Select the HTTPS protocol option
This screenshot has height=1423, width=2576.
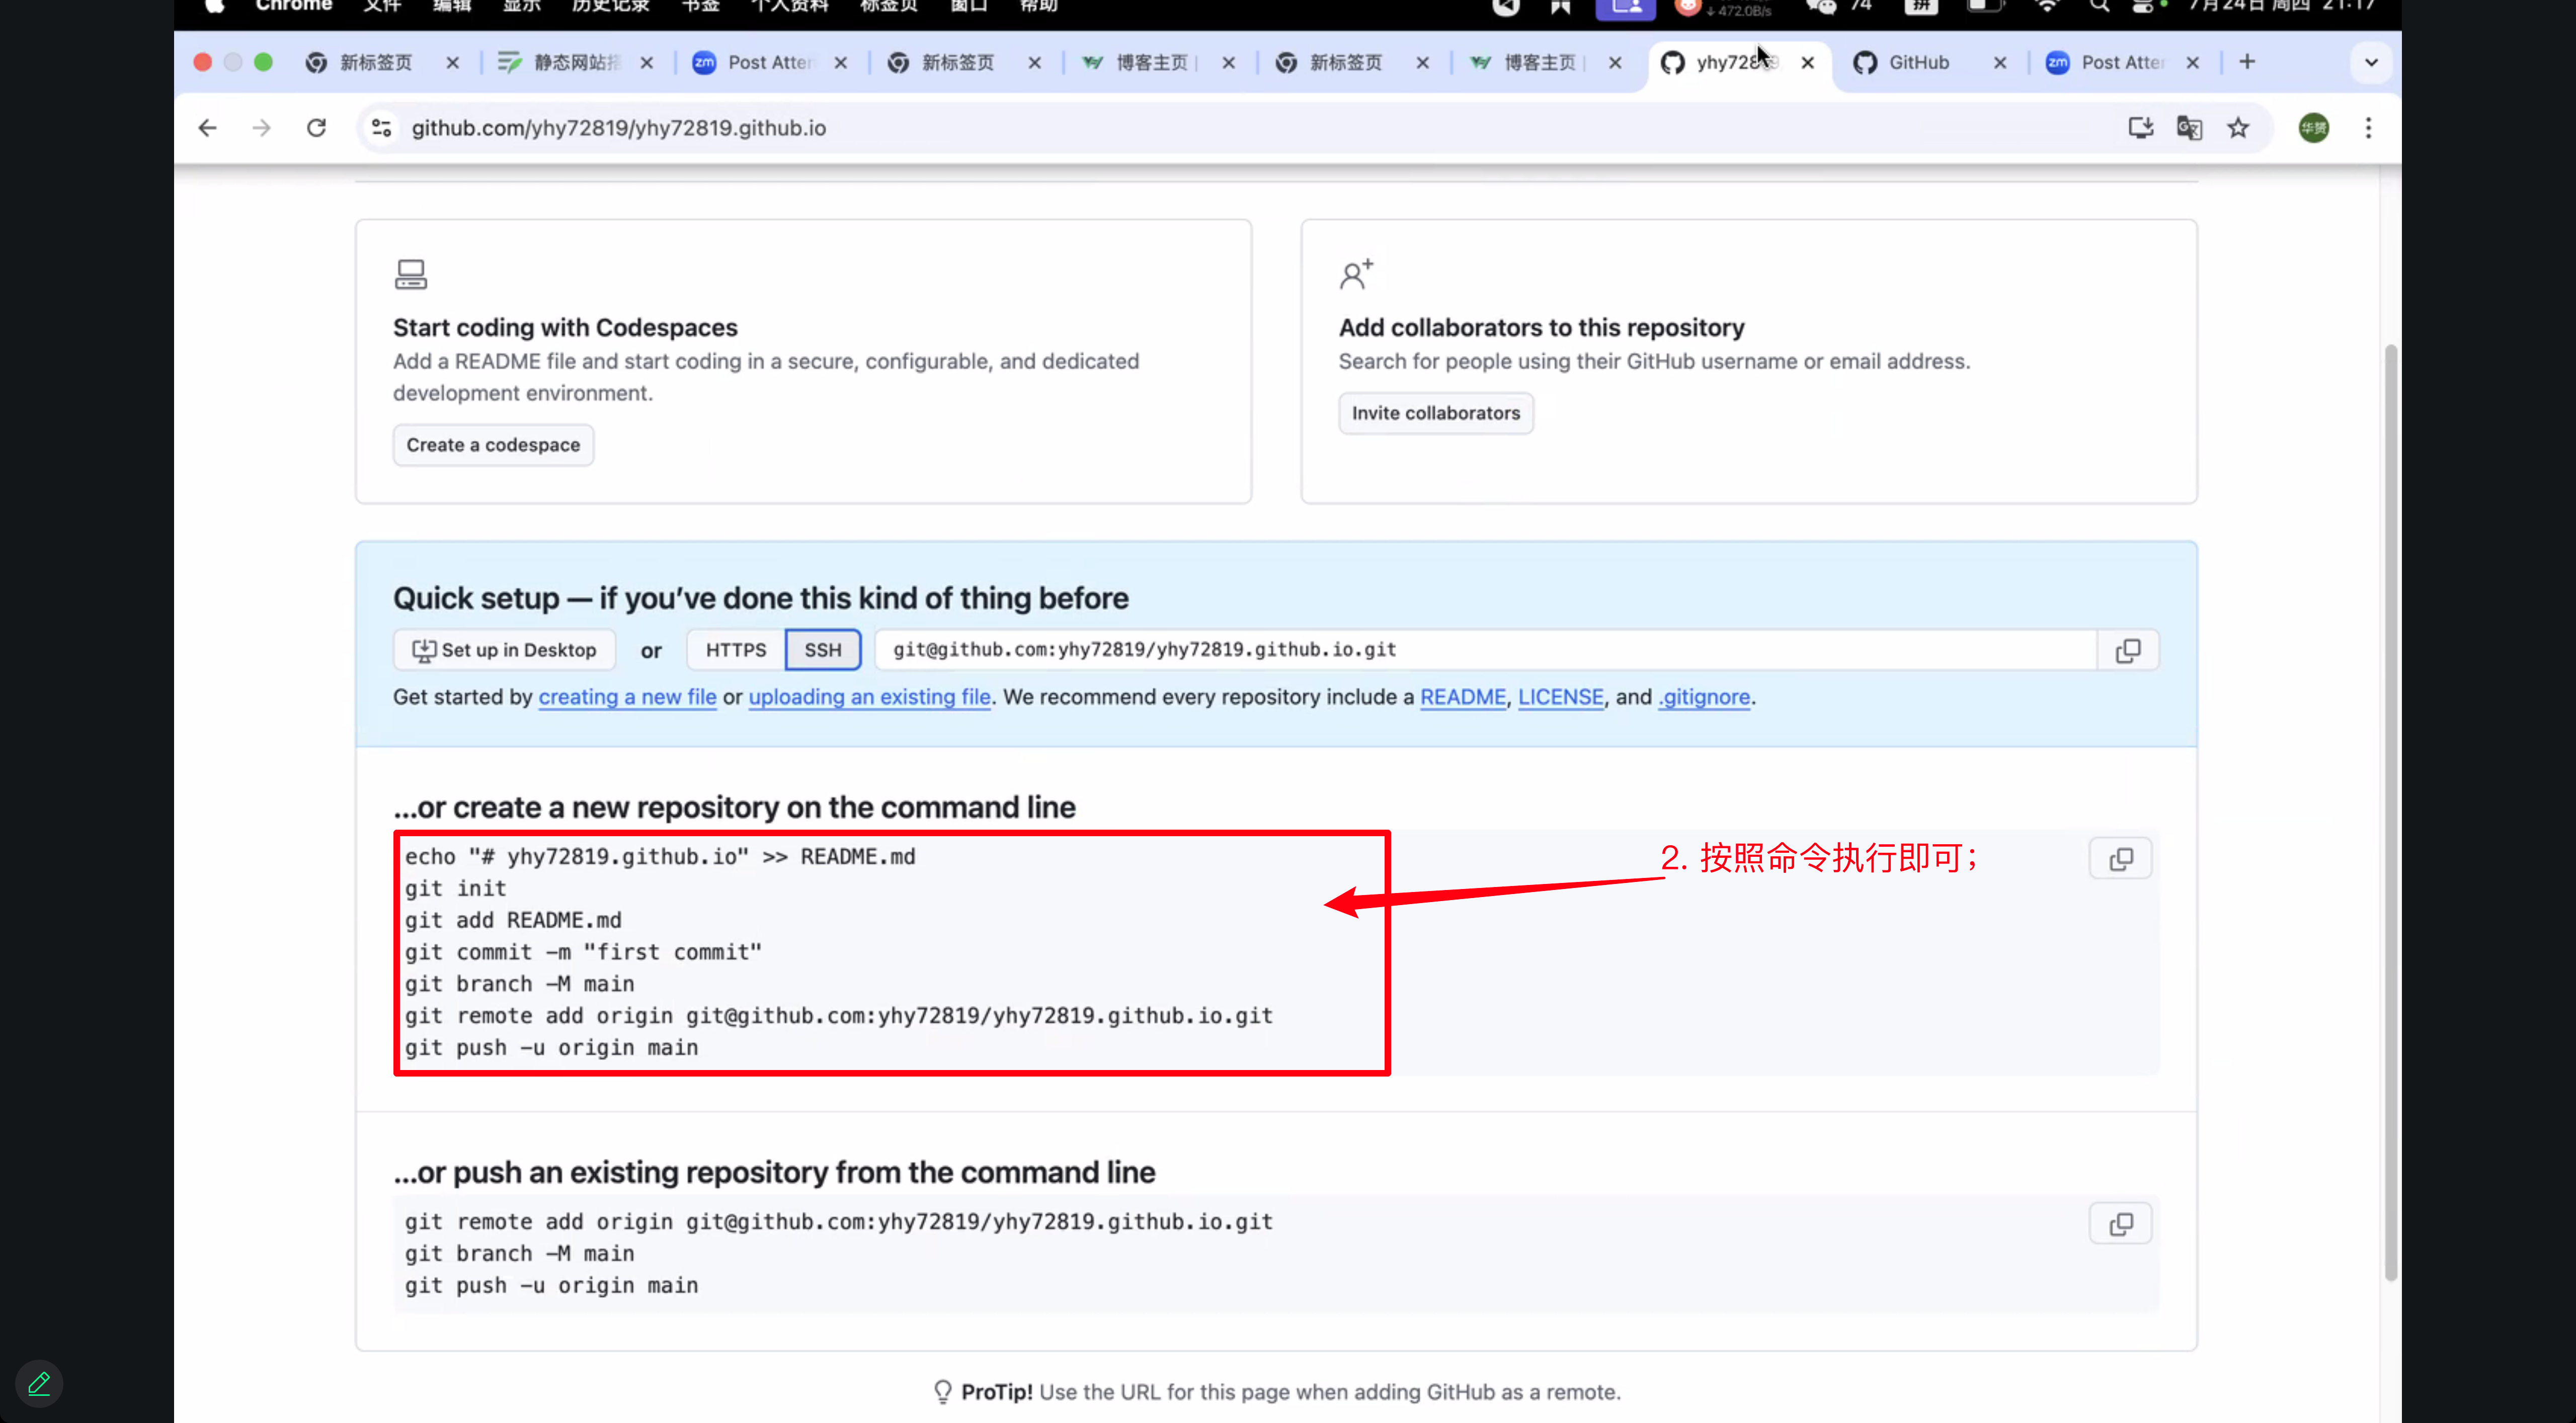pyautogui.click(x=736, y=651)
